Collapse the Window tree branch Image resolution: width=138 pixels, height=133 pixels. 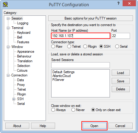coord(8,47)
